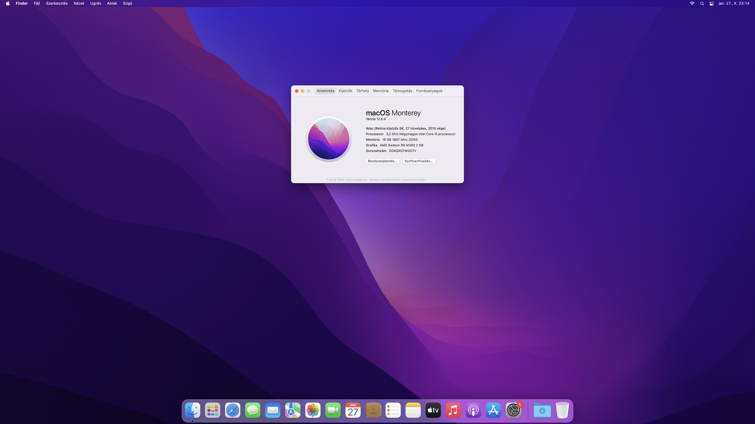This screenshot has height=424, width=755.
Task: Open System Preferences with update badge
Action: coord(513,410)
